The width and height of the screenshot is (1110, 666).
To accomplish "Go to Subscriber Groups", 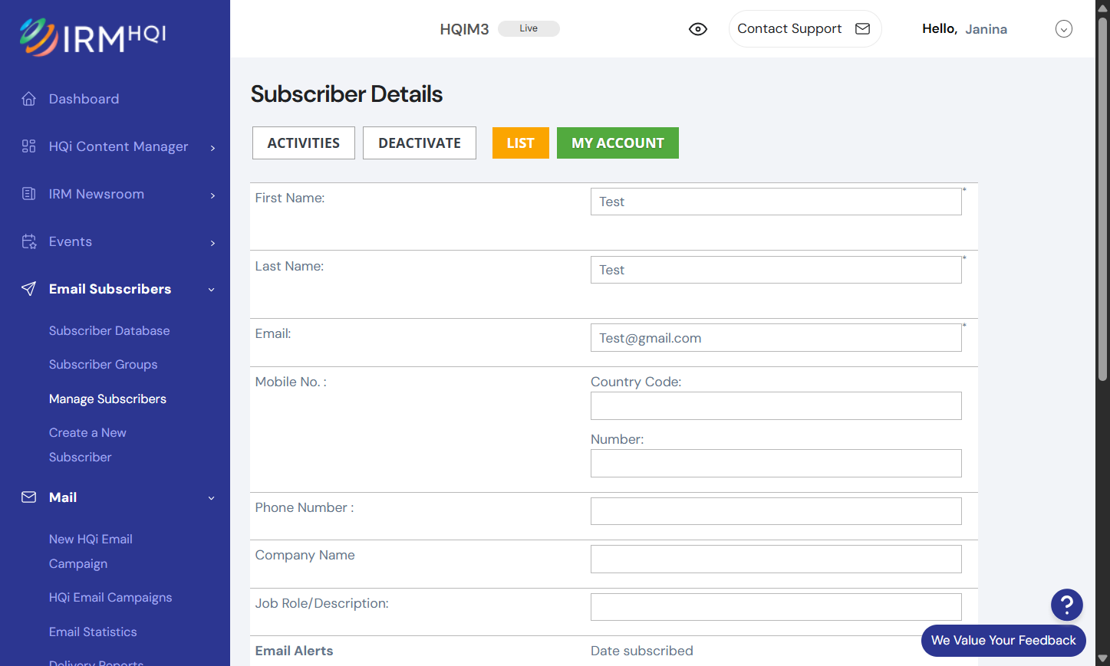I will point(103,364).
